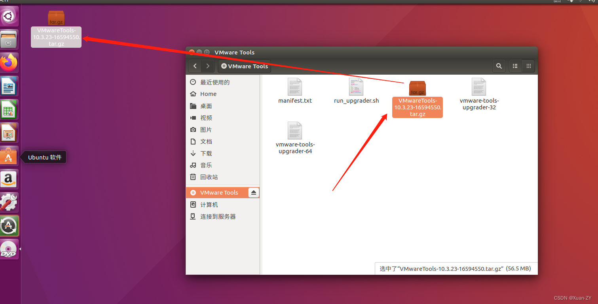Click the Ubuntu 软件 tooltip label
Image resolution: width=598 pixels, height=304 pixels.
(45, 158)
